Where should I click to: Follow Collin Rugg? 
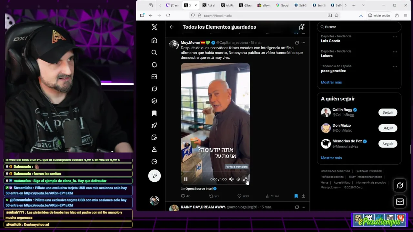388,112
